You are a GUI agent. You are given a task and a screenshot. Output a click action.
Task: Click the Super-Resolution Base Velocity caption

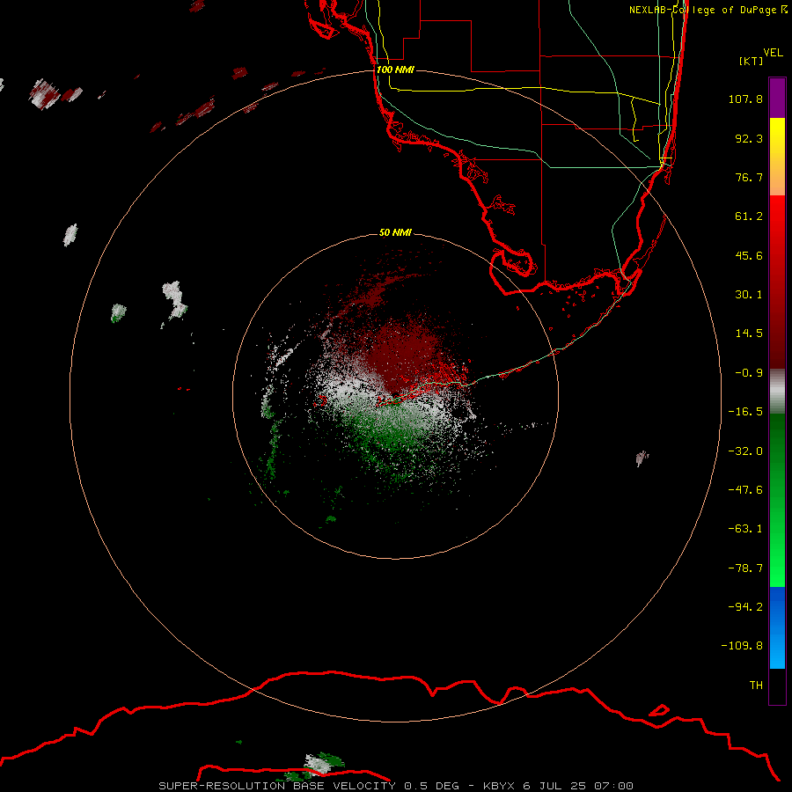[x=395, y=786]
